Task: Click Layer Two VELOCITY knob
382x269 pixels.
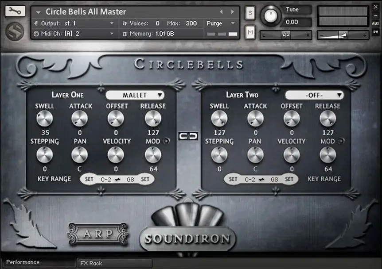Action: (292, 155)
